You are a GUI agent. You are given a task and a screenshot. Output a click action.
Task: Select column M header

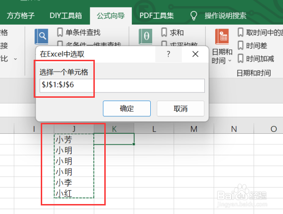pos(194,129)
